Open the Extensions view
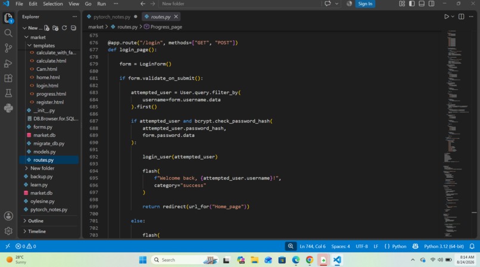Screen dimensions: 480x267 [x=8, y=78]
